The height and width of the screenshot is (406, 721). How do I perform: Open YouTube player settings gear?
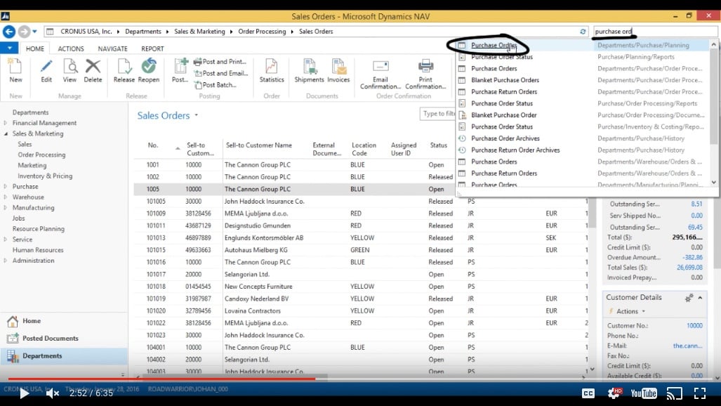pos(615,393)
